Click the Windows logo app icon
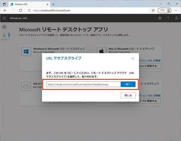 (26, 51)
